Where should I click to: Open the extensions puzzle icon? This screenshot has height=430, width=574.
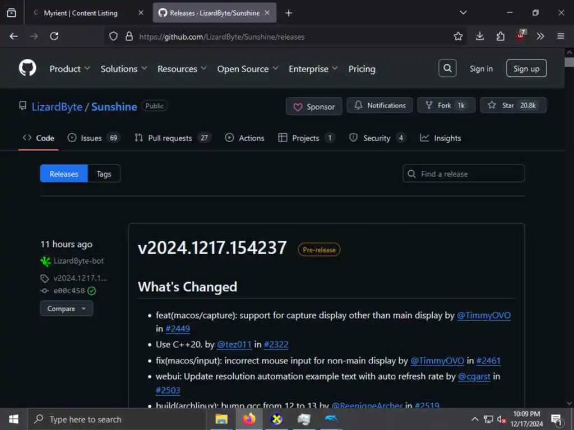pyautogui.click(x=500, y=36)
